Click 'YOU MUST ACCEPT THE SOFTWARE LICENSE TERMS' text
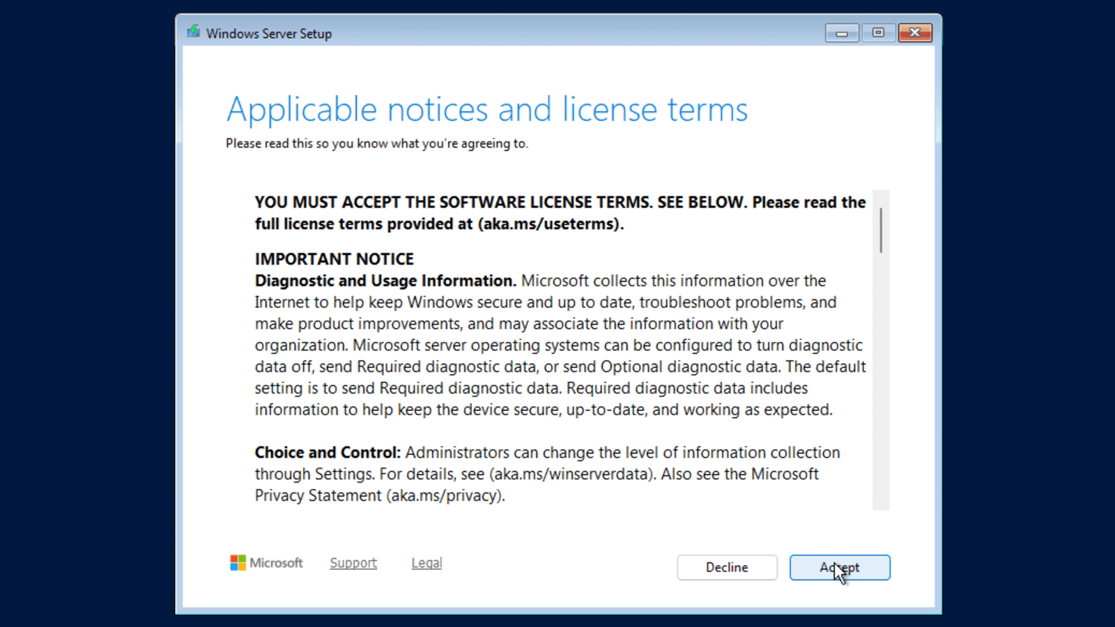Viewport: 1115px width, 627px height. coord(454,202)
